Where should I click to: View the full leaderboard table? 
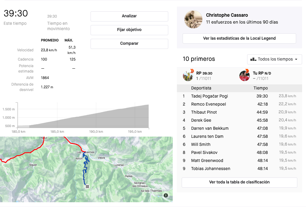pyautogui.click(x=239, y=182)
